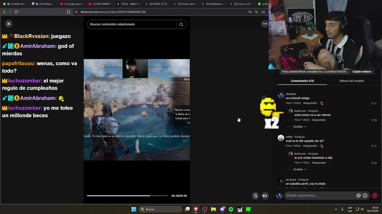Screen dimensions: 382x214
Task: Switch to the '(1) Jorgito que' YouTube tab
Action: pos(71,4)
